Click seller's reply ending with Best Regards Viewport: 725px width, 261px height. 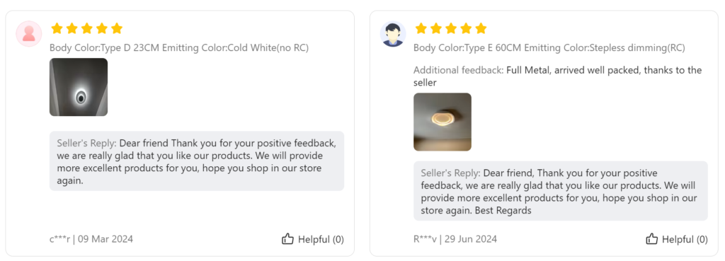561,191
